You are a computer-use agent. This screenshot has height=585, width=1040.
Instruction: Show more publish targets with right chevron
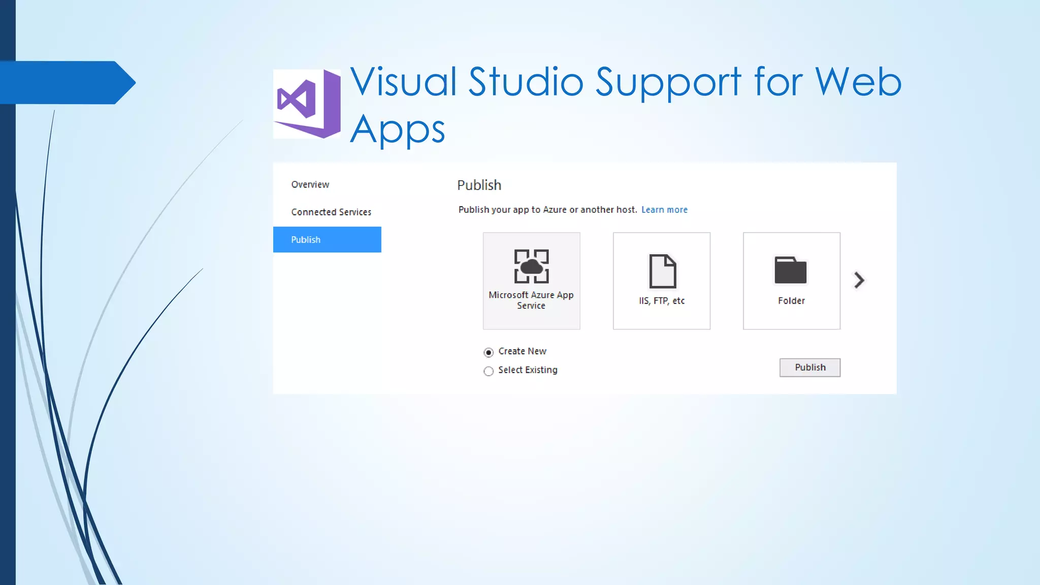859,280
